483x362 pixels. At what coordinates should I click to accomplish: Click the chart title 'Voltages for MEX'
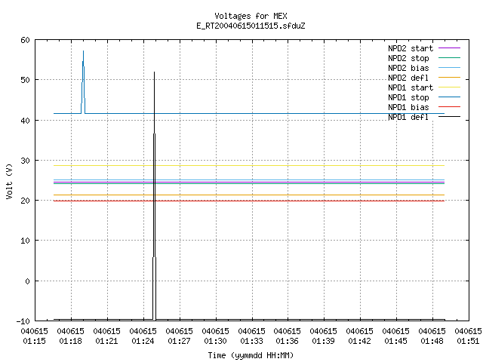(x=251, y=16)
